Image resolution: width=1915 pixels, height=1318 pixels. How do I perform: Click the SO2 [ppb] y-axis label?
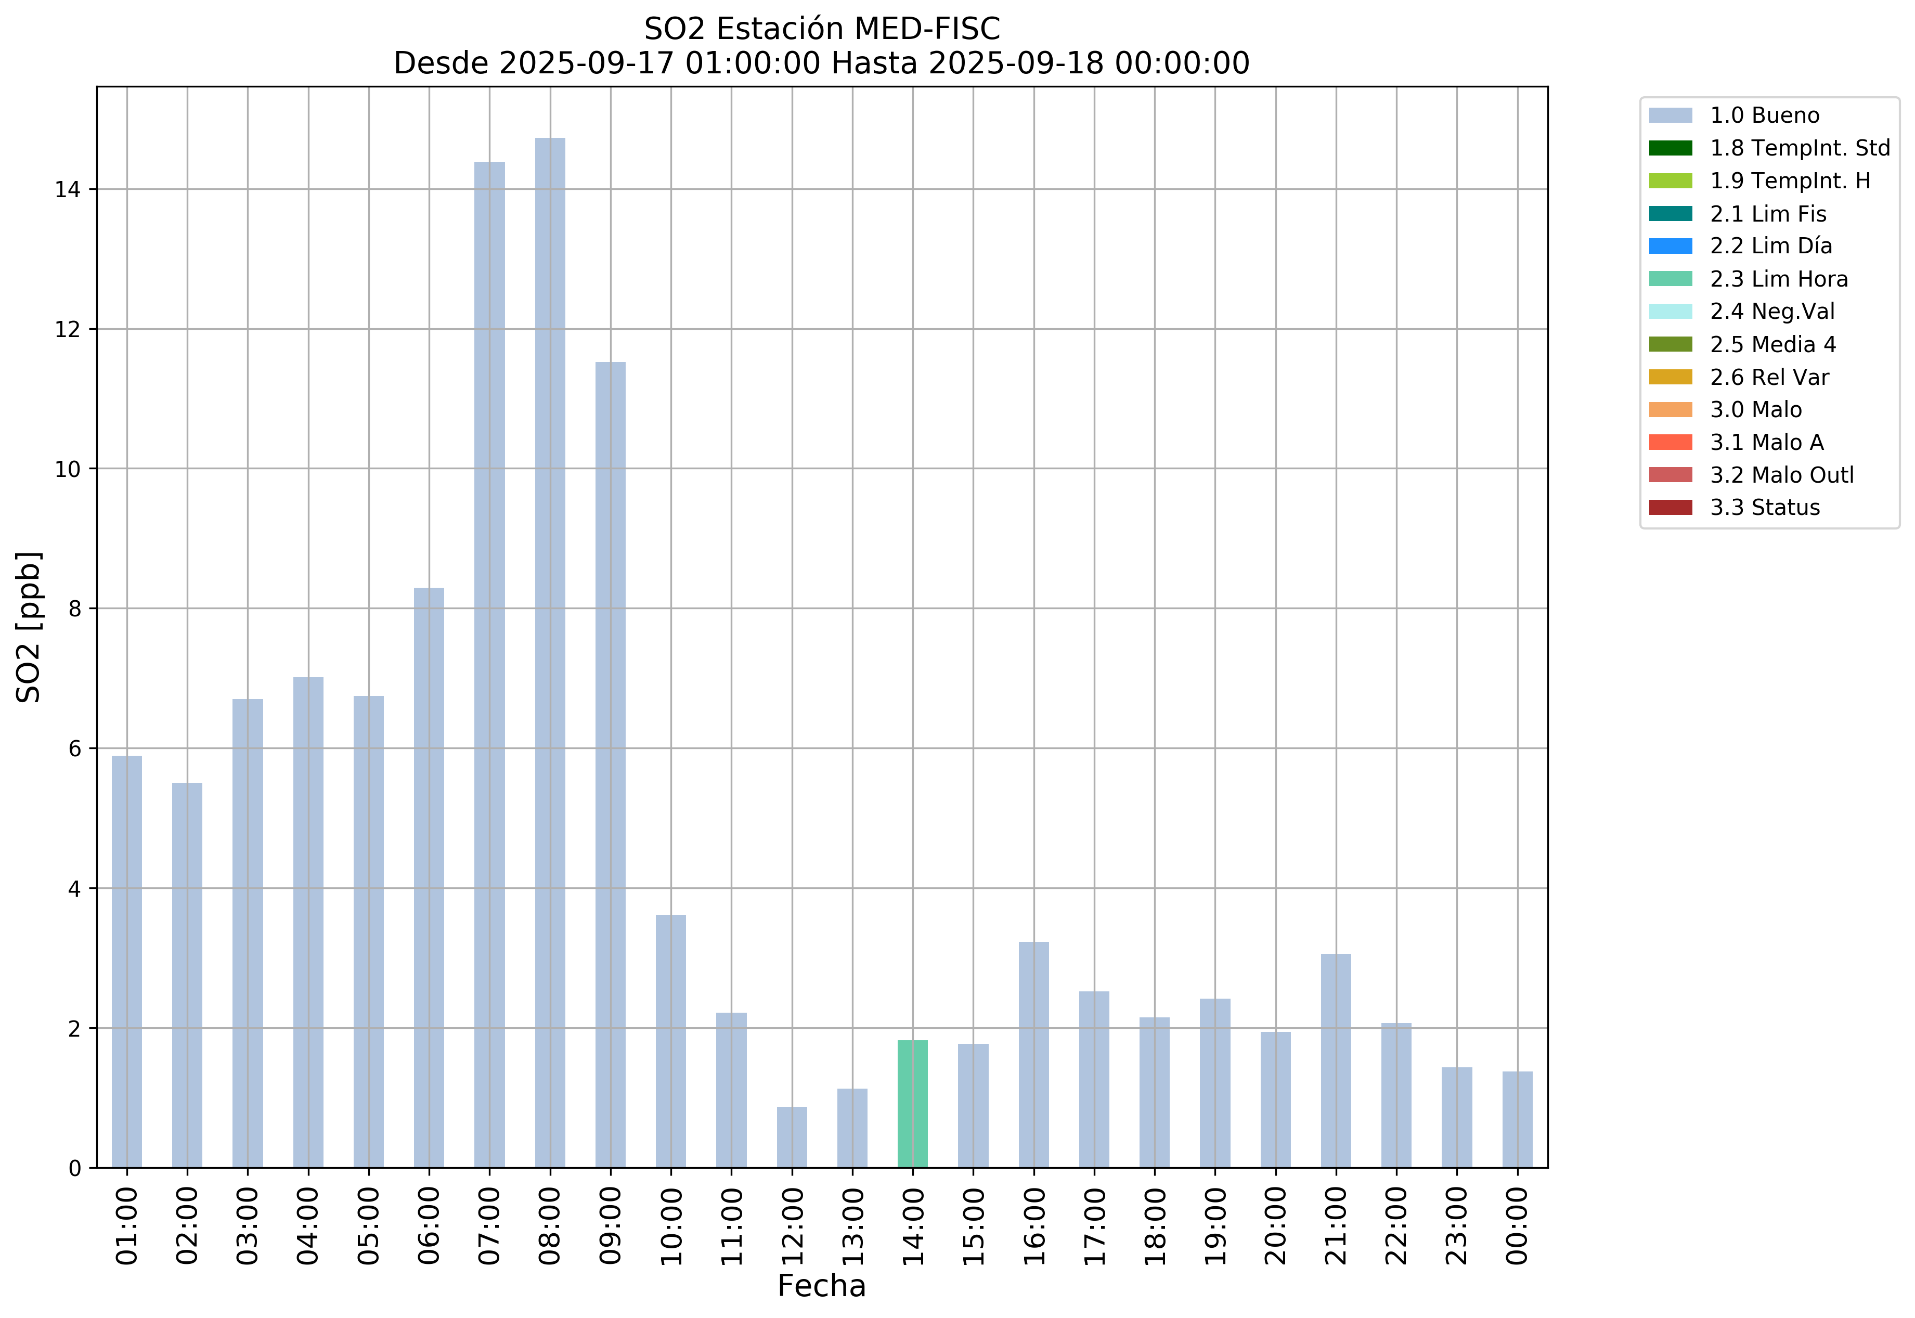pyautogui.click(x=29, y=627)
